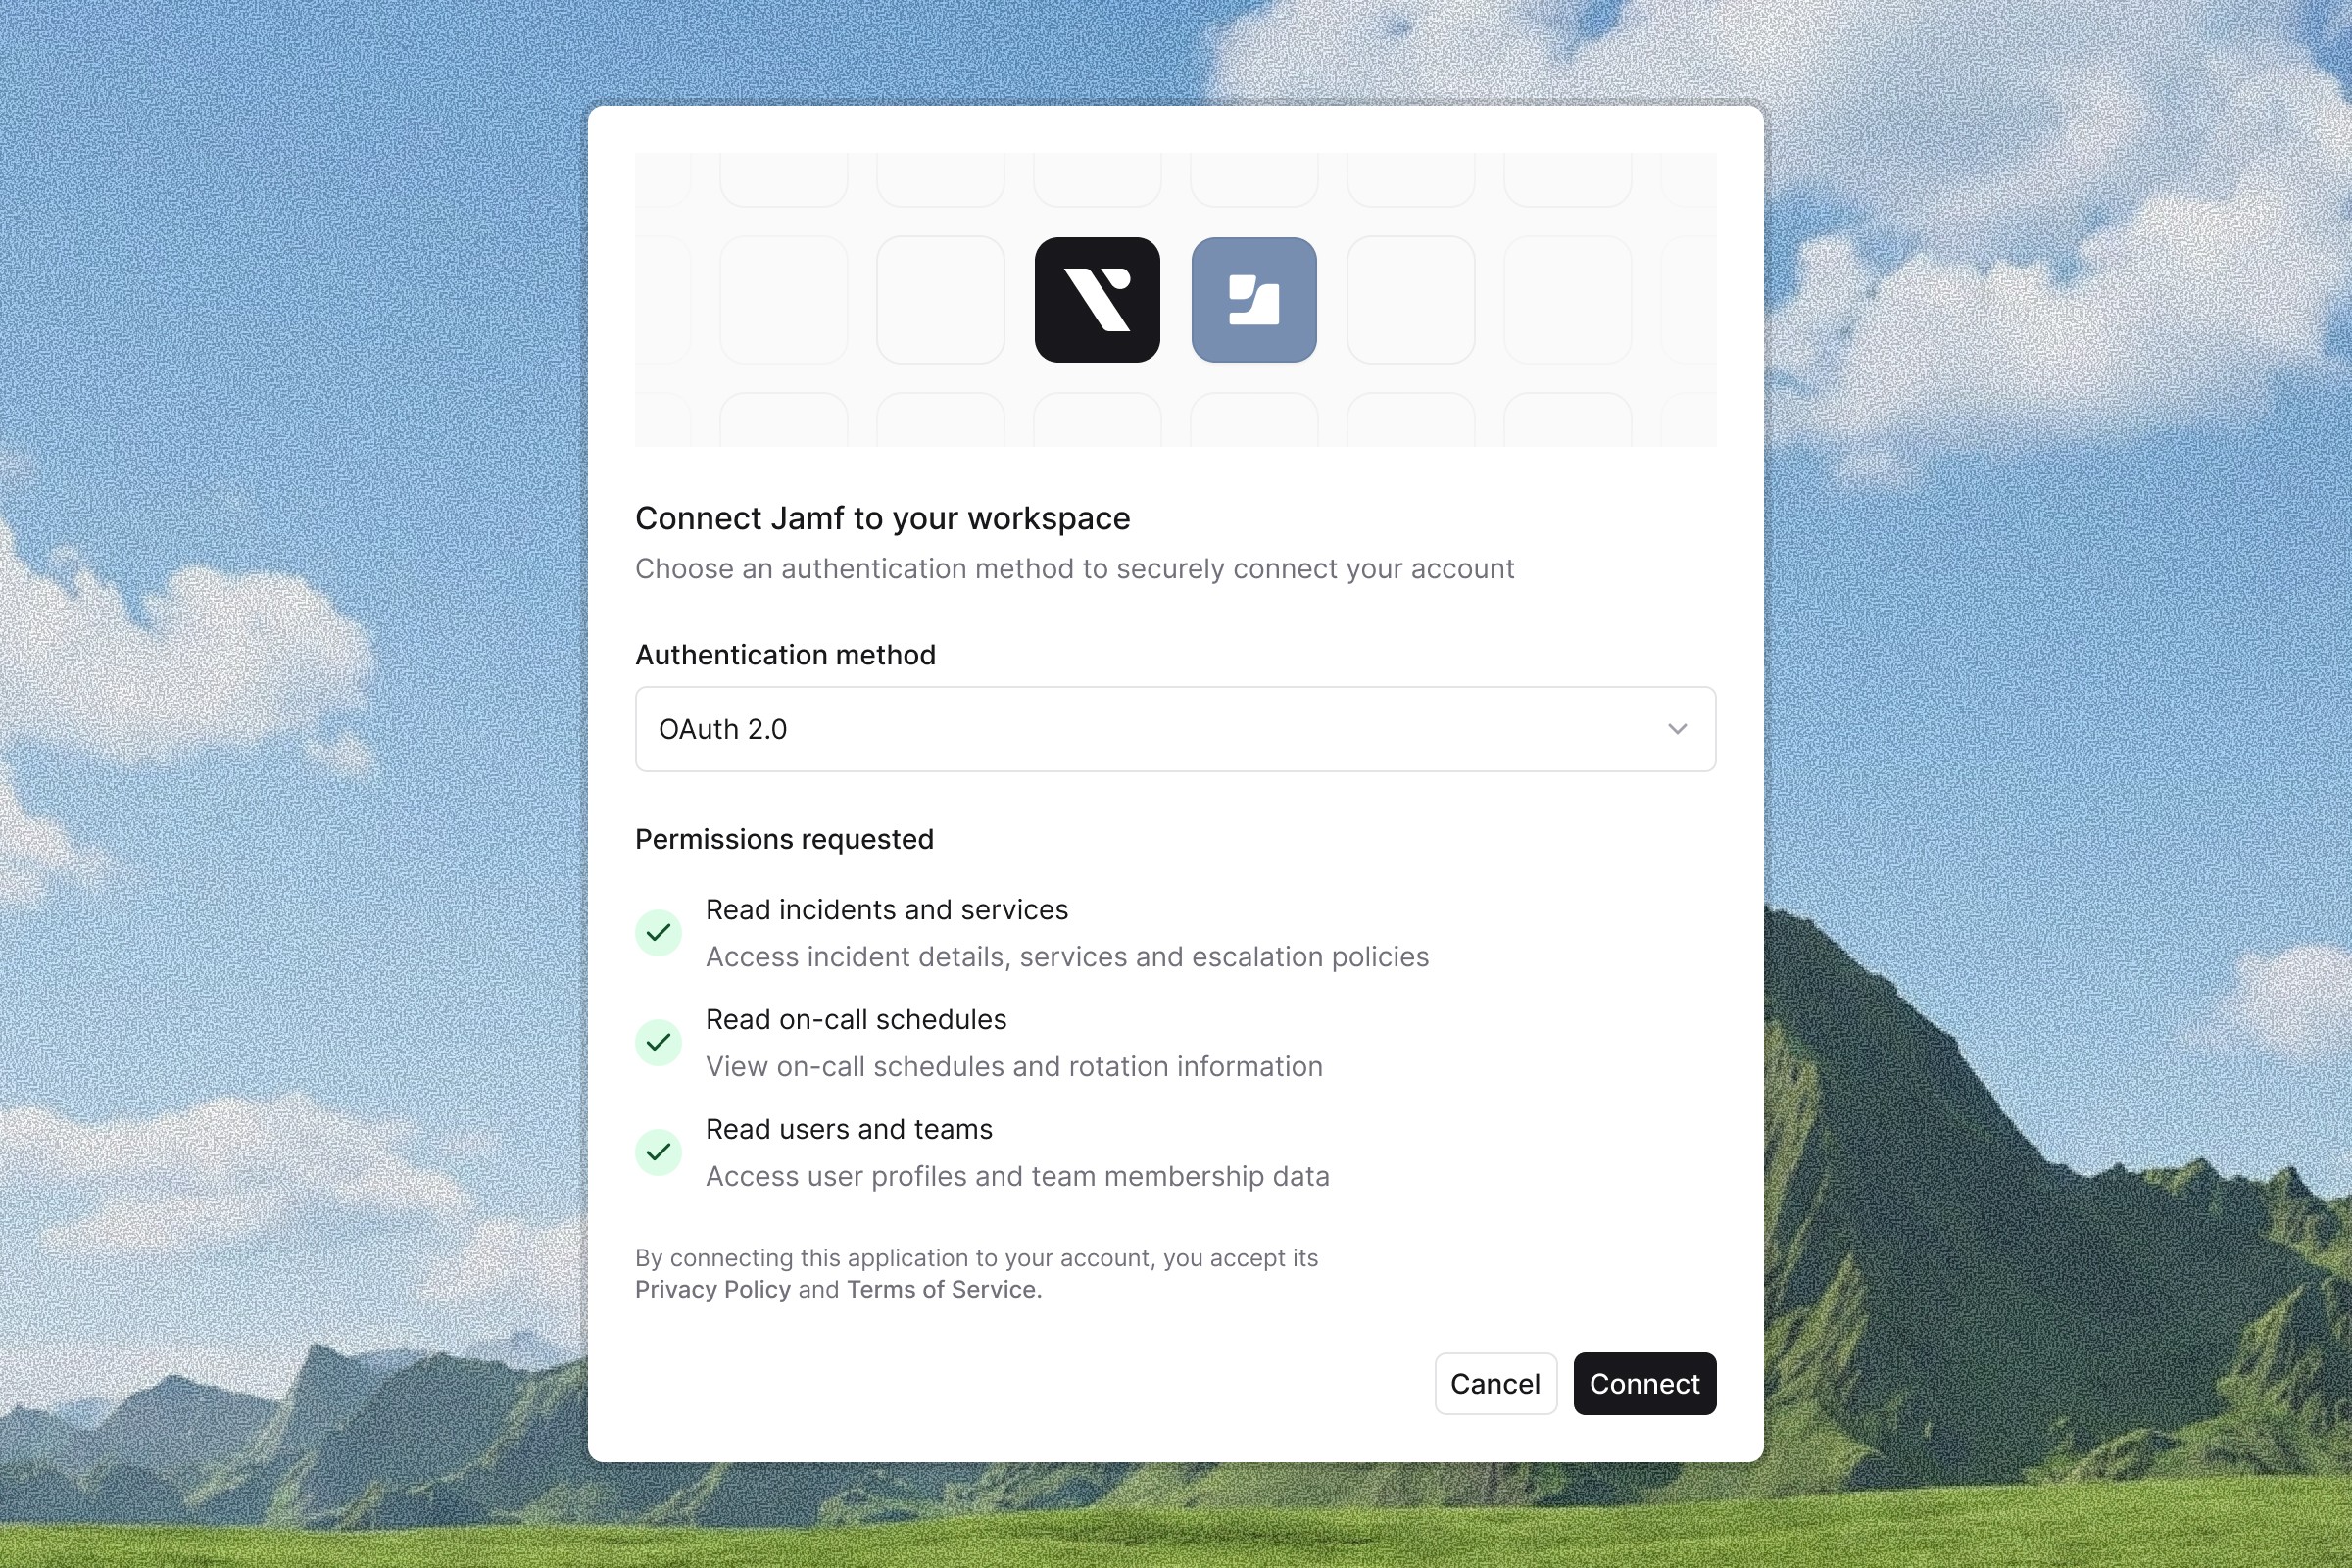Click the "Choose an authentication method" subtitle text
This screenshot has width=2352, height=1568.
click(x=1075, y=569)
